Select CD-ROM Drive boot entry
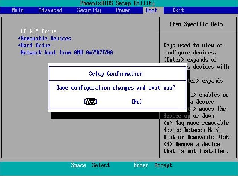 point(38,31)
